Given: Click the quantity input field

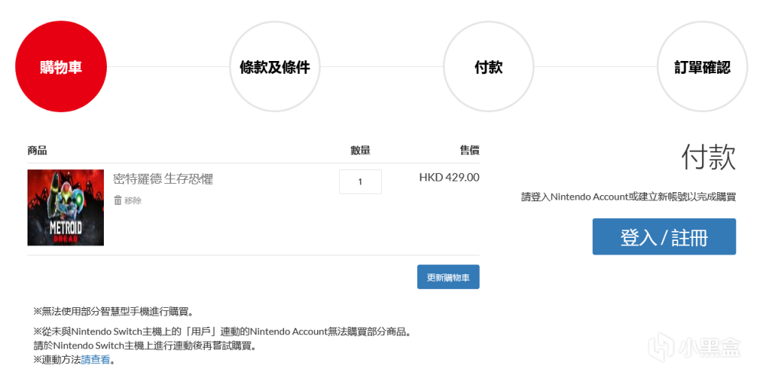Looking at the screenshot, I should 360,181.
